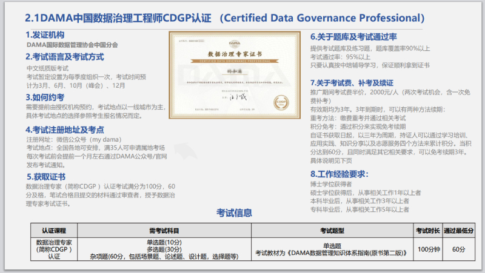Image resolution: width=485 pixels, height=273 pixels.
Task: Click the table header '考试题型'
Action: coord(332,231)
